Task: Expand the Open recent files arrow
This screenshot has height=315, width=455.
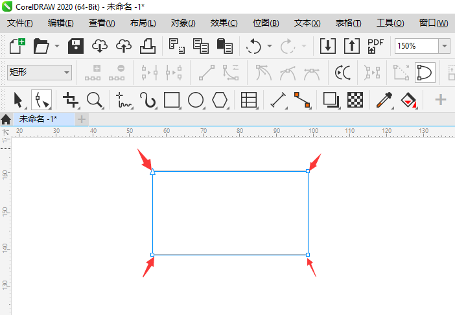Action: tap(57, 46)
